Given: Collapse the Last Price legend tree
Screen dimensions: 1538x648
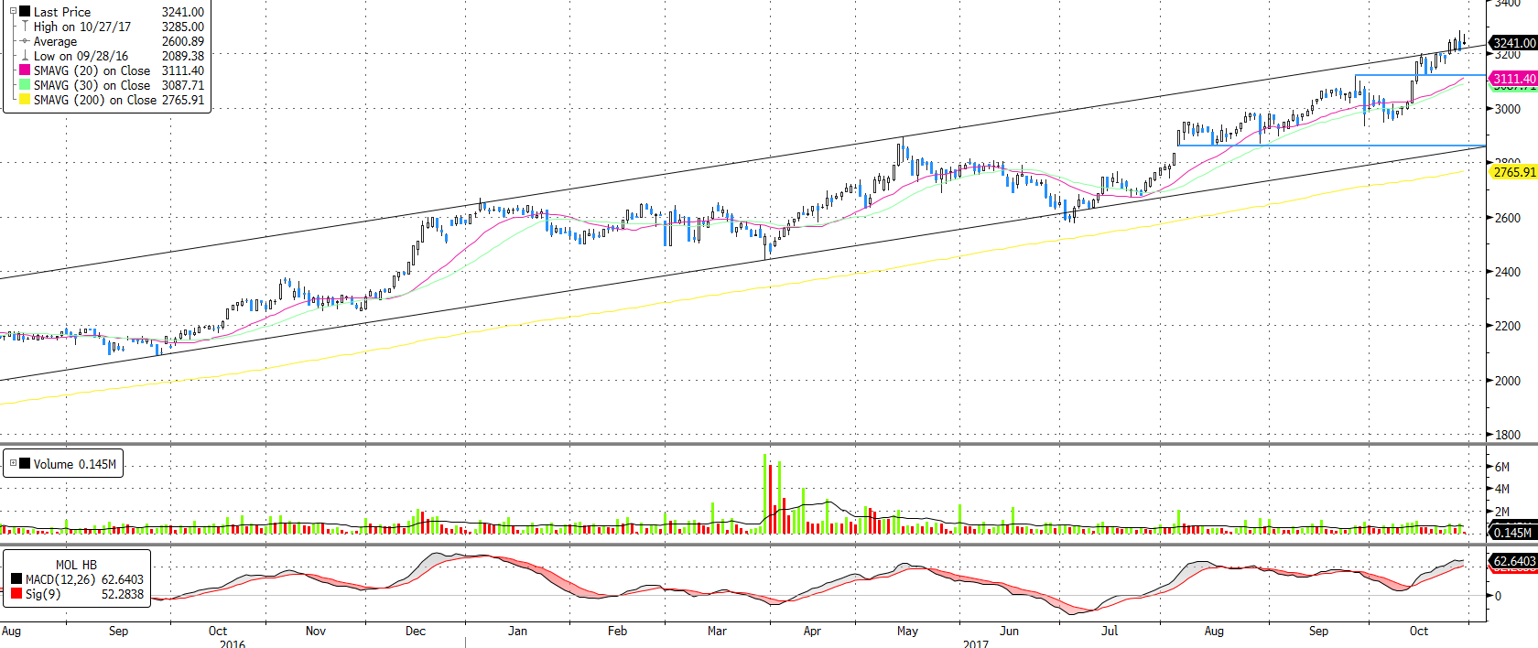Looking at the screenshot, I should [13, 11].
